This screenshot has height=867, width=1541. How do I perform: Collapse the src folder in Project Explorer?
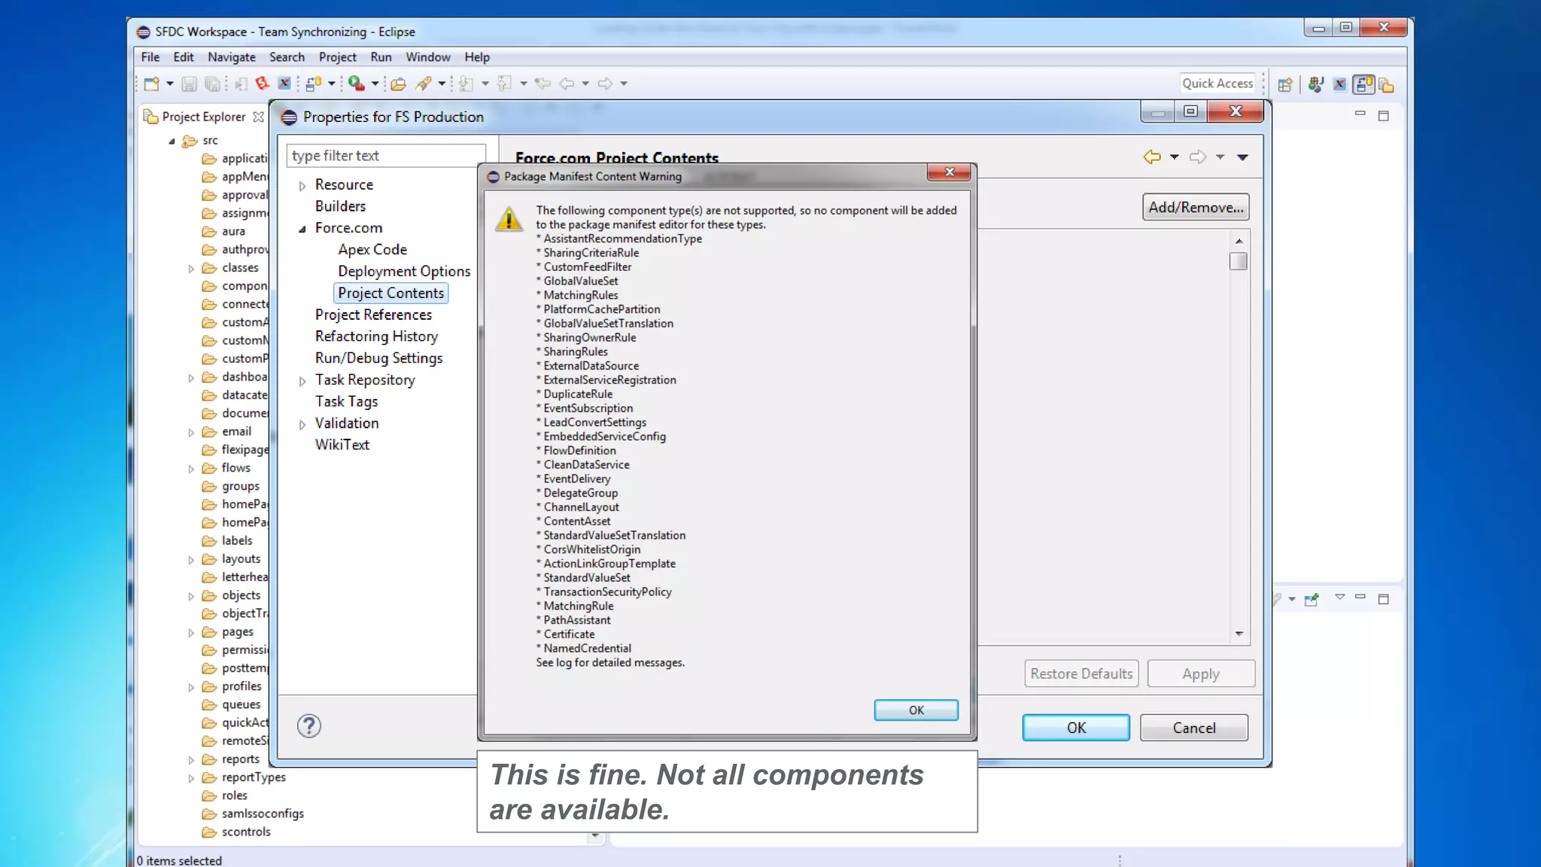[172, 141]
